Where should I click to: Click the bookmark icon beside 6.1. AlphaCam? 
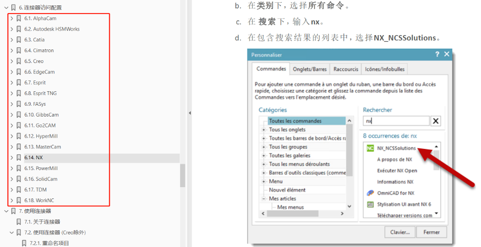[x=19, y=18]
